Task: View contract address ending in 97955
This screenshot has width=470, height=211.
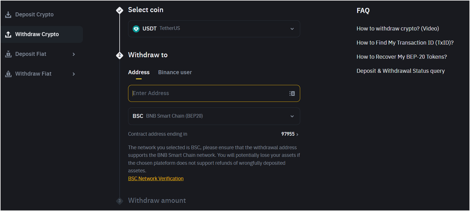Action: [290, 134]
